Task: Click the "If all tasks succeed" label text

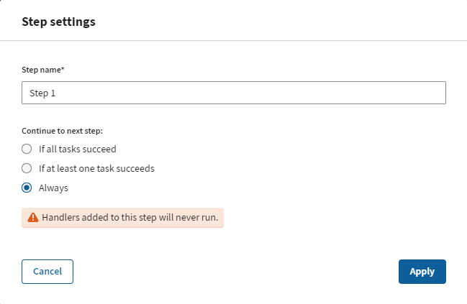Action: point(77,149)
